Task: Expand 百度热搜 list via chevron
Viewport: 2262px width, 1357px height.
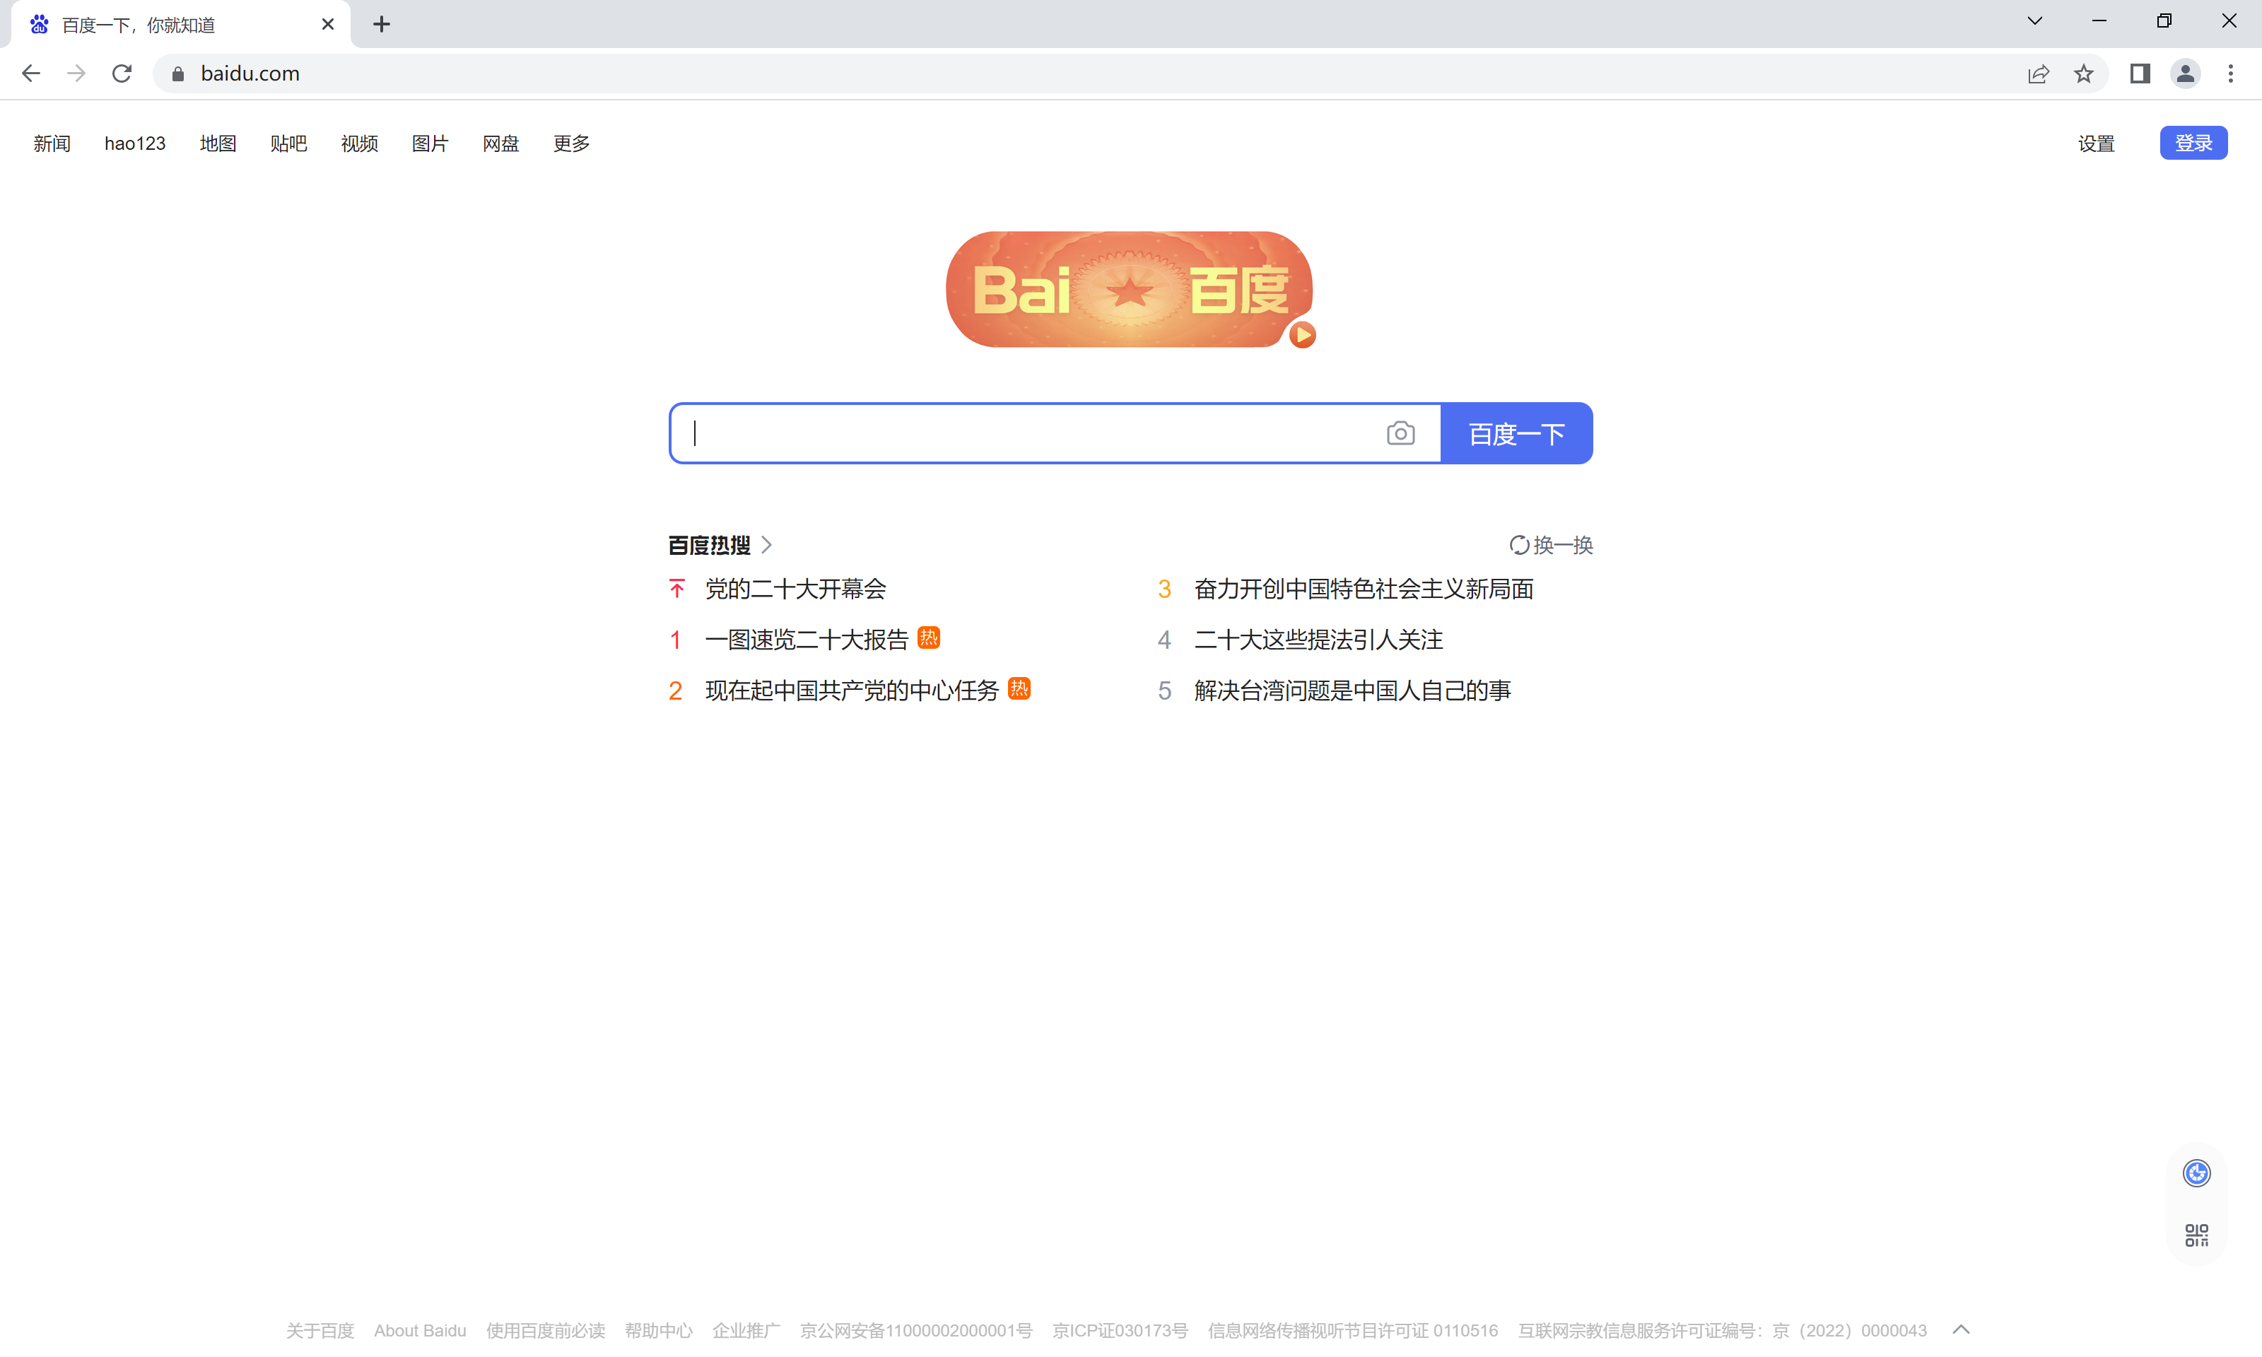Action: pos(767,545)
